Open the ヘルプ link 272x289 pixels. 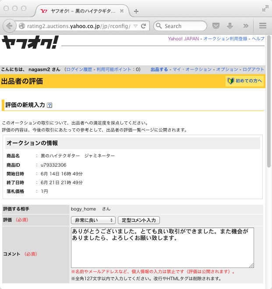258,39
